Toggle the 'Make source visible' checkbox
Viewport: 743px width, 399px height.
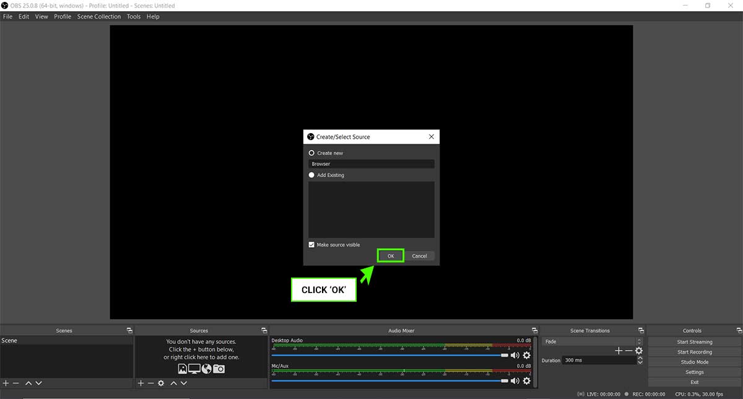click(x=311, y=245)
